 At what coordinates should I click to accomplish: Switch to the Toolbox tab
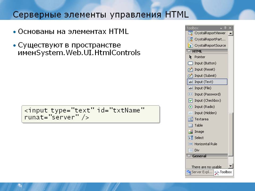click(x=223, y=172)
